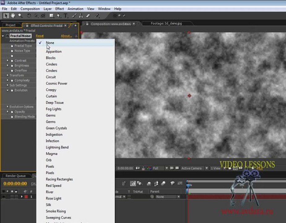Switch to the Project tab

11,25
